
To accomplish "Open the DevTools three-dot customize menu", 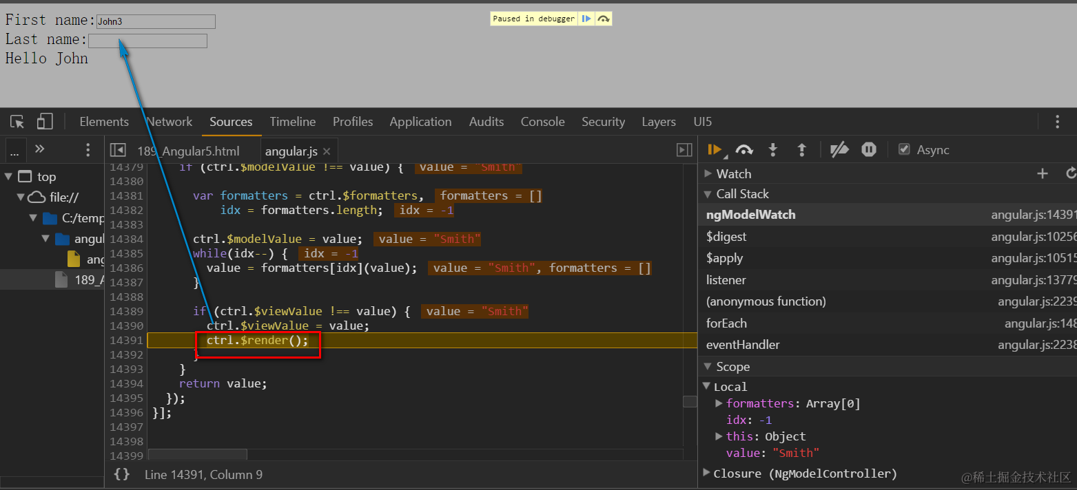I will tap(1057, 122).
